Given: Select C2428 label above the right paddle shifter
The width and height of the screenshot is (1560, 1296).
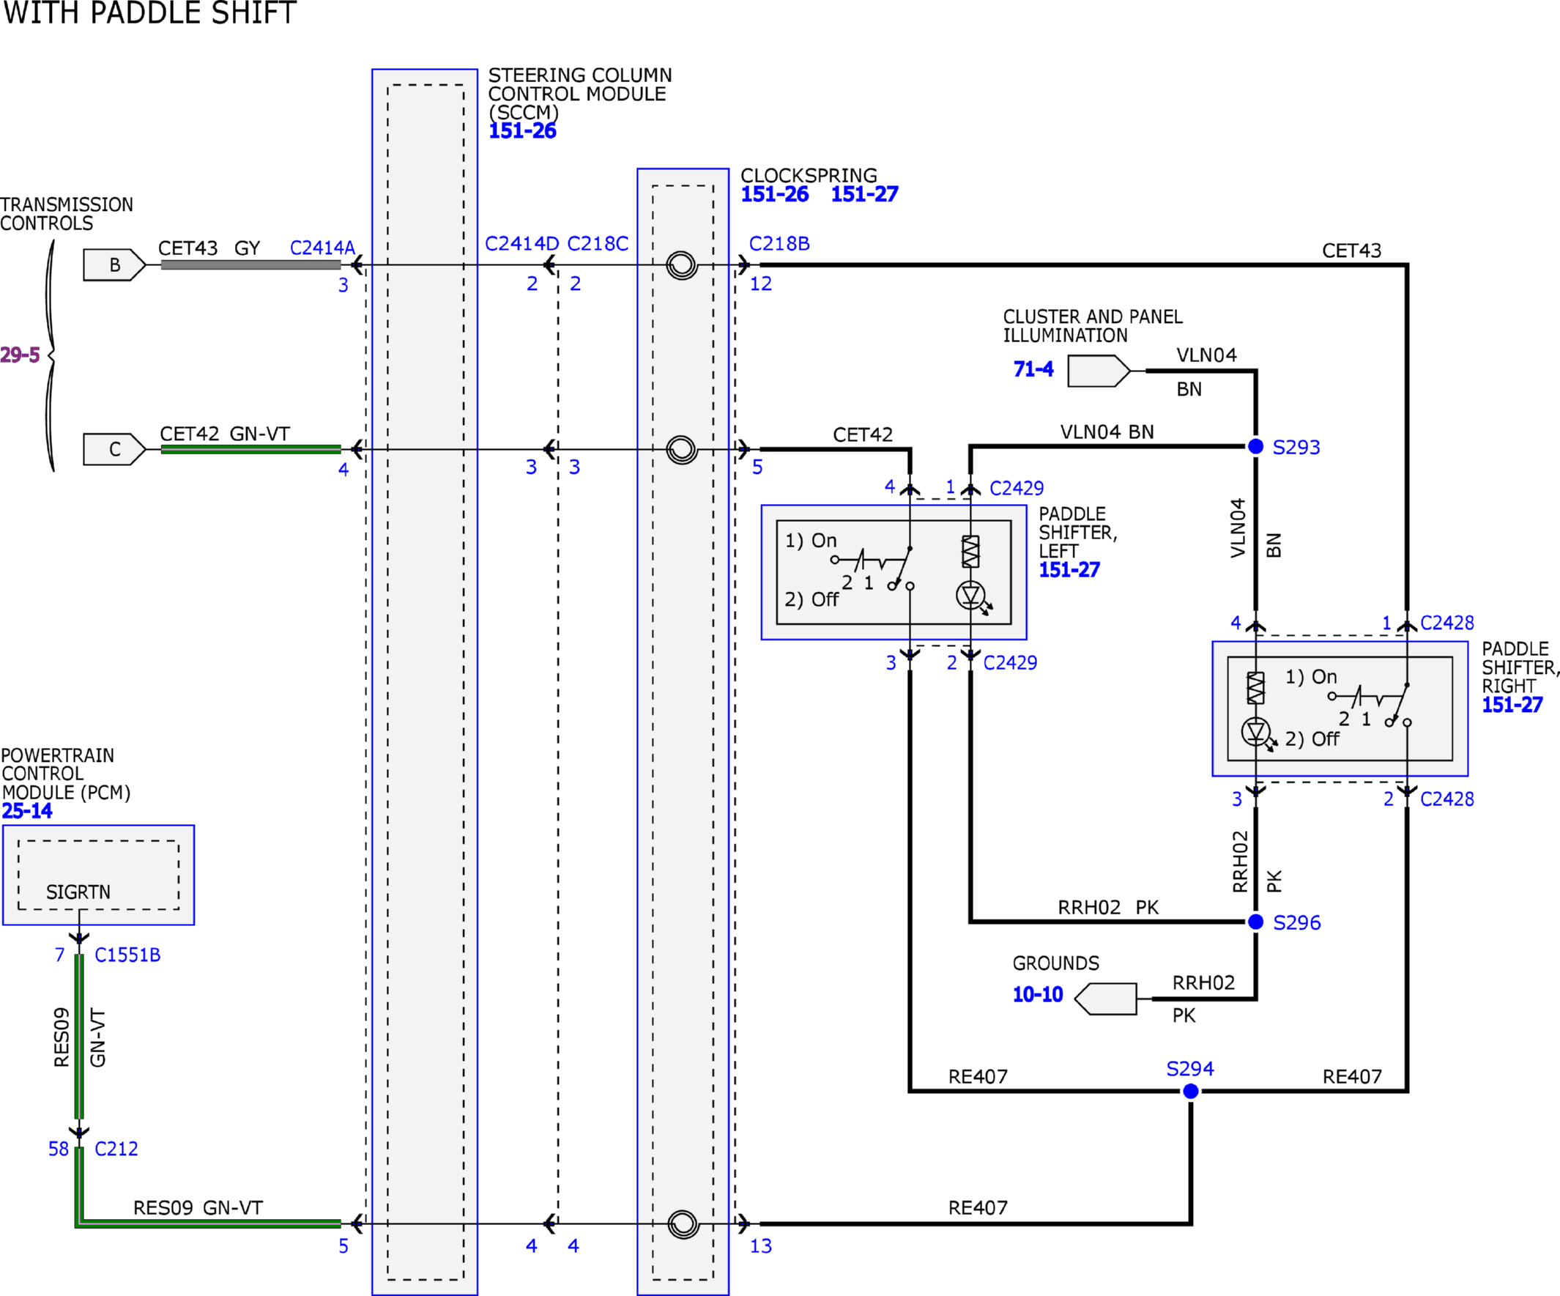Looking at the screenshot, I should pyautogui.click(x=1447, y=623).
